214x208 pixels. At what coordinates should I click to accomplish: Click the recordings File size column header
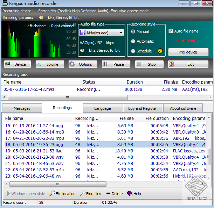click(x=118, y=119)
